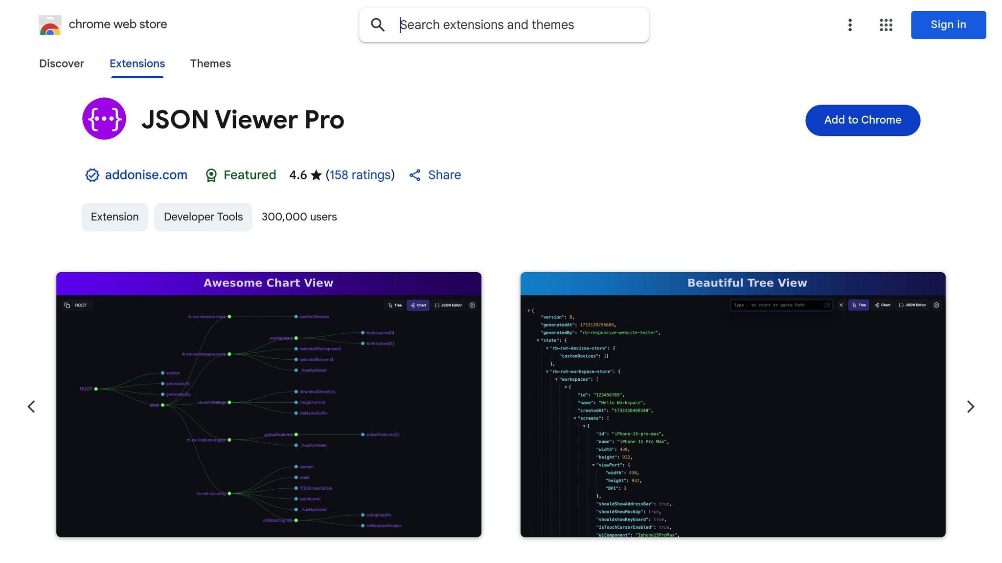Image resolution: width=1002 pixels, height=563 pixels.
Task: Open the 158 ratings link
Action: [x=360, y=175]
